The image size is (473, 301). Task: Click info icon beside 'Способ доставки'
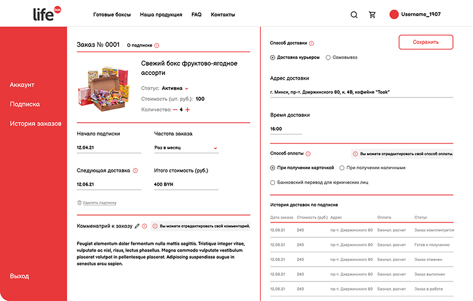312,44
